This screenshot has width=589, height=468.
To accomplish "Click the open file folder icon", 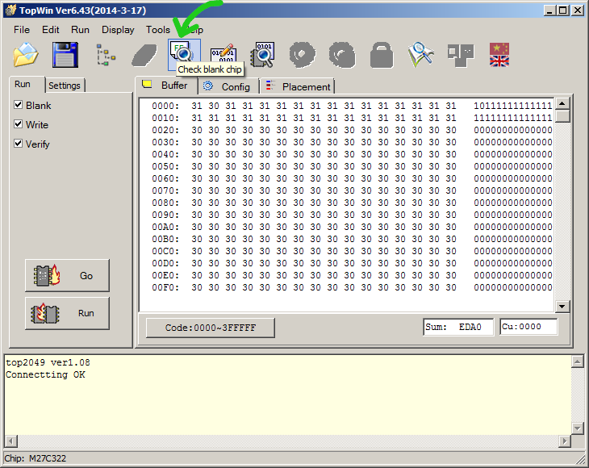I will (26, 55).
